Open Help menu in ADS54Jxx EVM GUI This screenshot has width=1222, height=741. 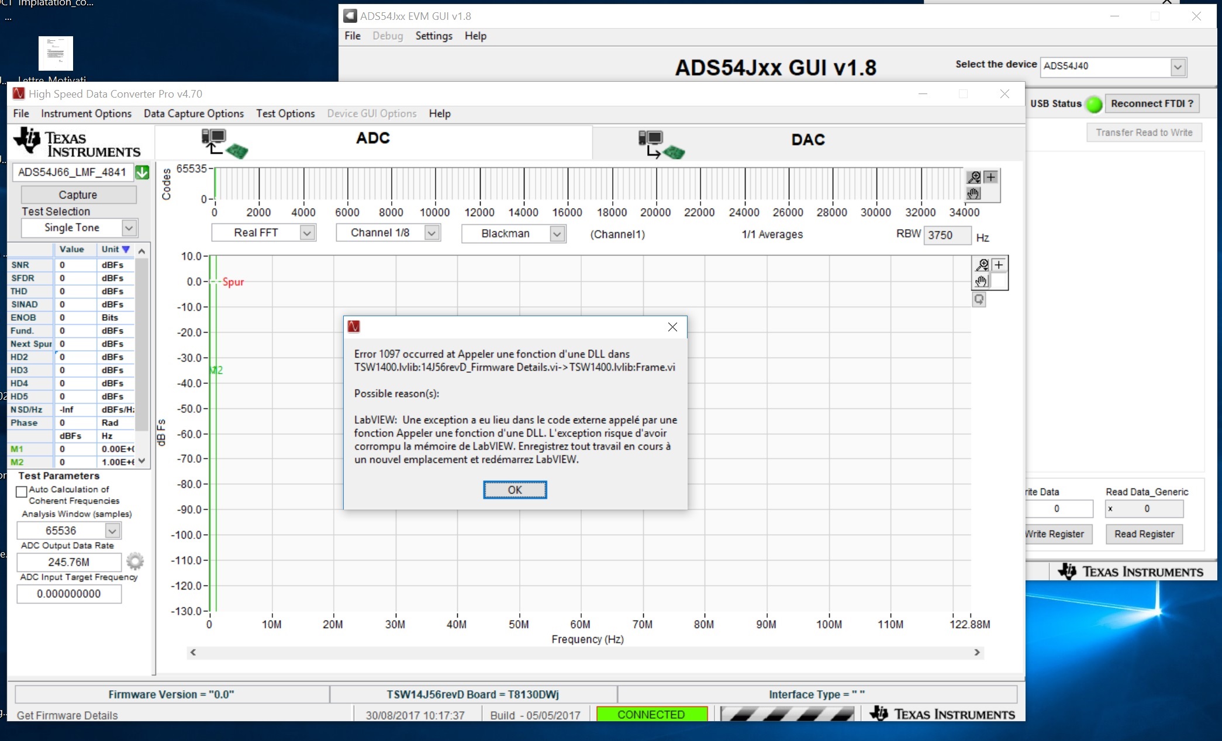pos(475,36)
